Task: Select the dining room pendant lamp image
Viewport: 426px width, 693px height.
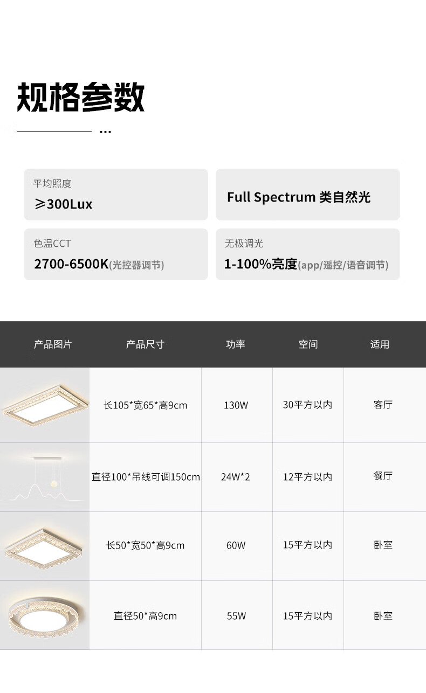Action: click(45, 478)
